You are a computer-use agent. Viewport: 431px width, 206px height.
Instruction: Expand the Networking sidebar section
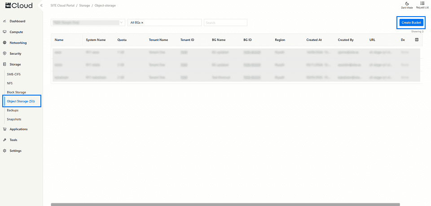click(x=18, y=43)
